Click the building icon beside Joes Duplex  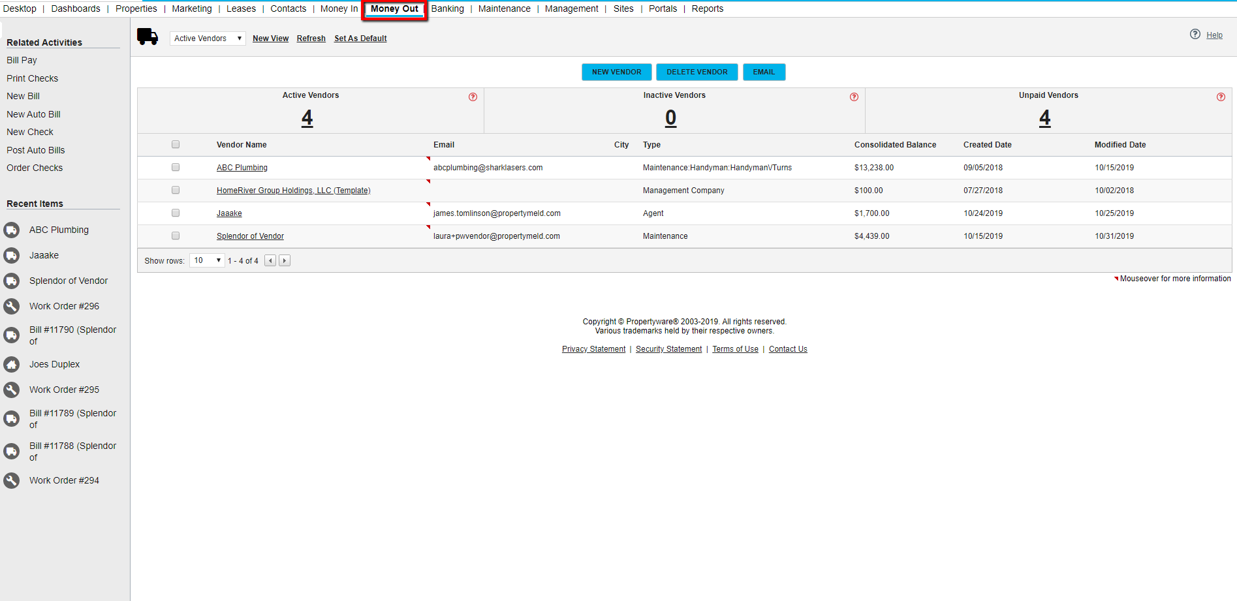pos(12,364)
